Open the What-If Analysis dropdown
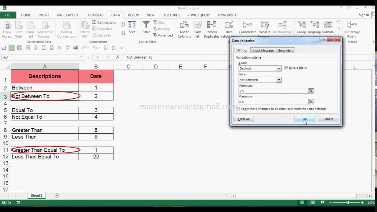 (x=264, y=29)
